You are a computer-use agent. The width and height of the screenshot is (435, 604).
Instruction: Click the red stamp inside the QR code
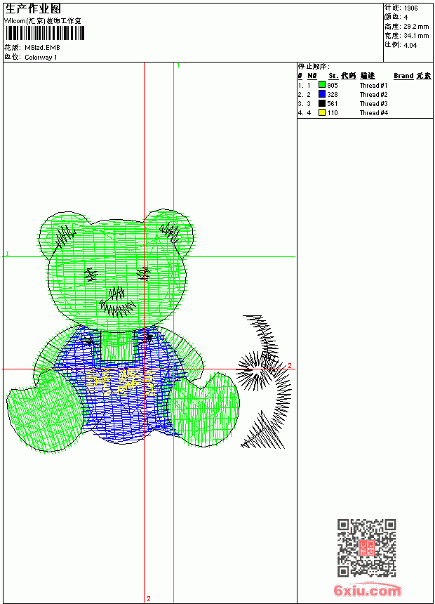point(366,547)
